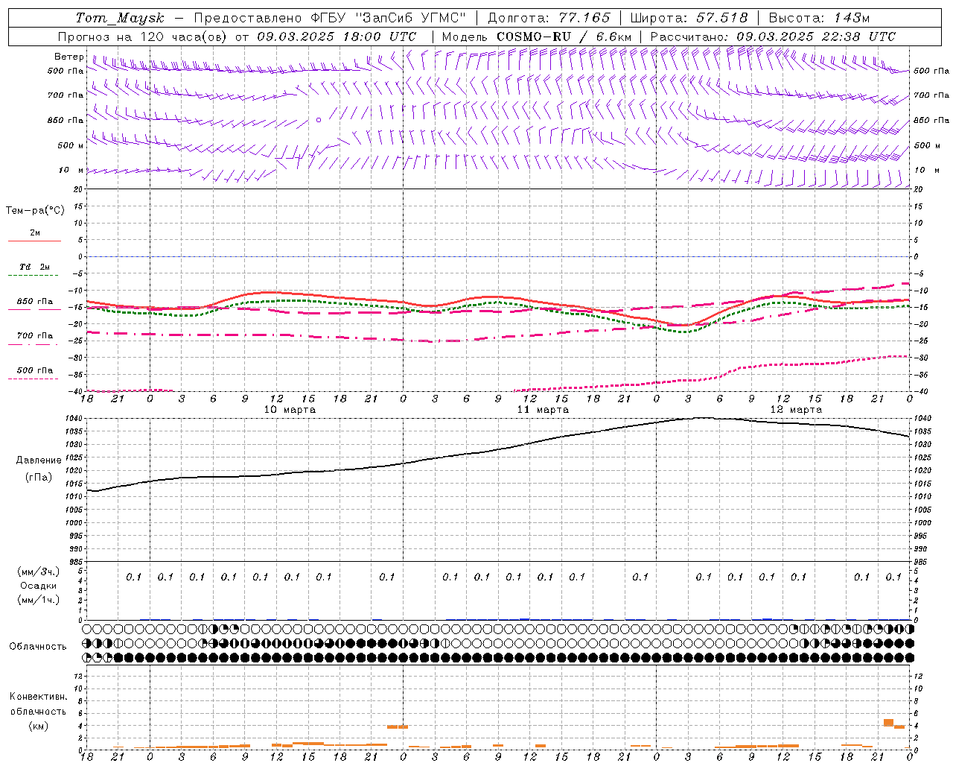953x763 pixels.
Task: Select the 'Td 2м' dew point legend entry
Action: pos(35,267)
